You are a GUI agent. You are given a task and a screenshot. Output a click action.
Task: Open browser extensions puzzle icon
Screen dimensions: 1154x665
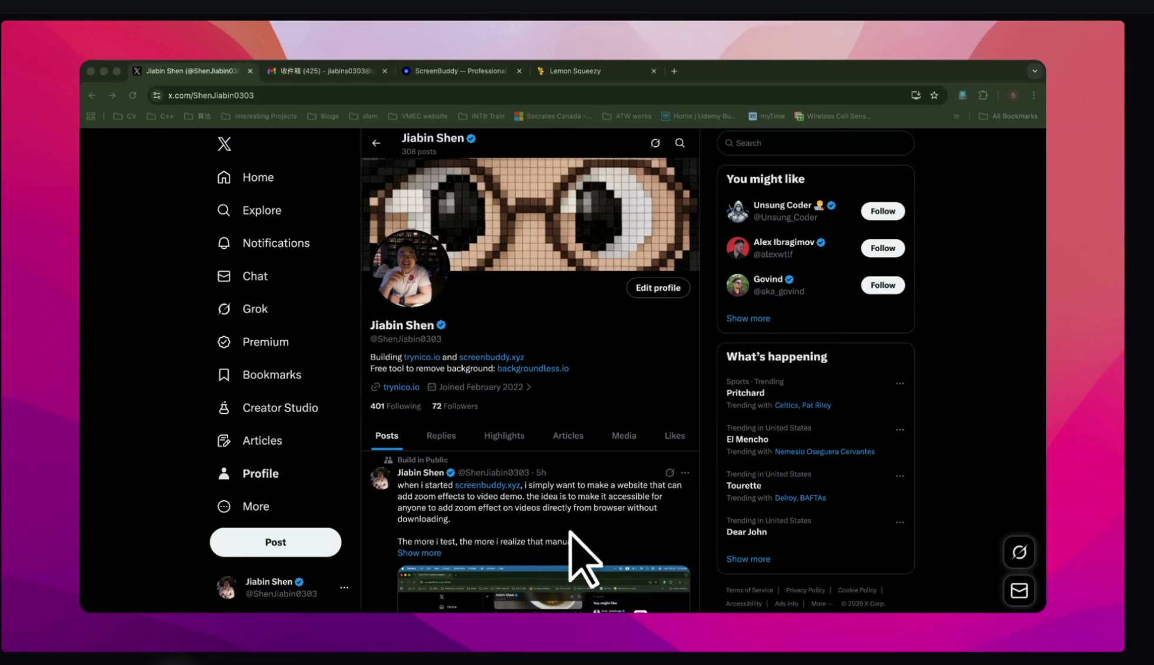(x=983, y=96)
